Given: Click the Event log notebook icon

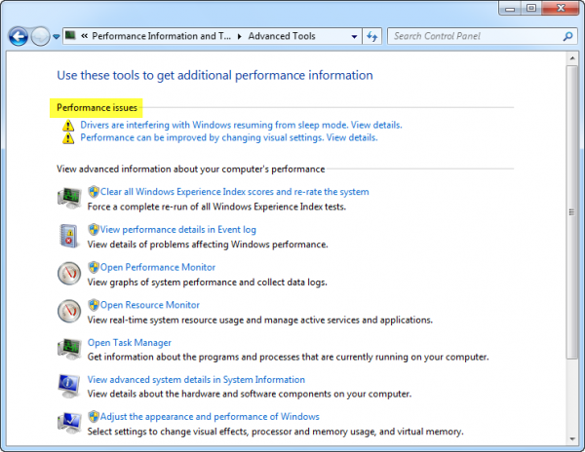Looking at the screenshot, I should coord(69,236).
